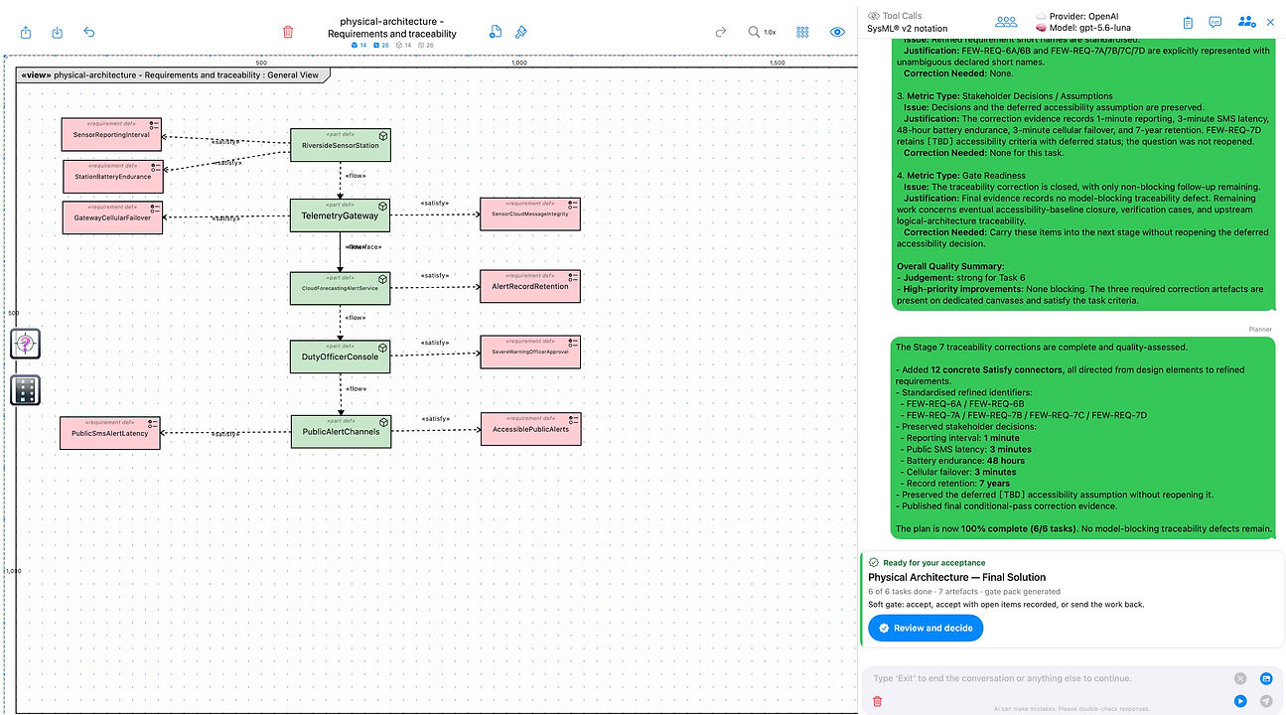The width and height of the screenshot is (1286, 715).
Task: Clear the chat input with the grey X icon
Action: pos(1240,678)
